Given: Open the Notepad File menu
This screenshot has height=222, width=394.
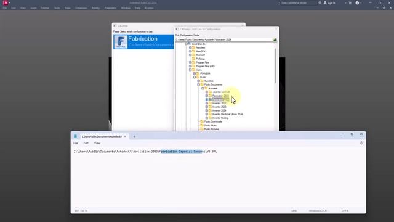Looking at the screenshot, I should pyautogui.click(x=75, y=143).
